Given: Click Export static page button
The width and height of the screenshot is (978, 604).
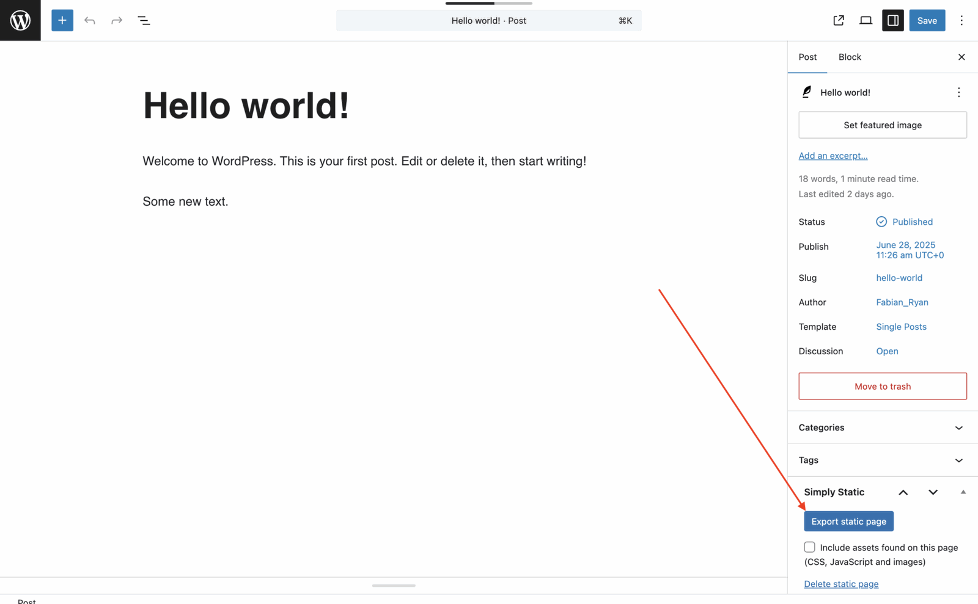Looking at the screenshot, I should (x=848, y=521).
